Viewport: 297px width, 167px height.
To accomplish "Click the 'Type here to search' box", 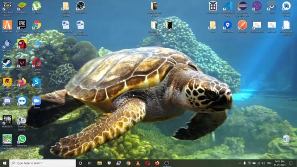I will click(43, 163).
